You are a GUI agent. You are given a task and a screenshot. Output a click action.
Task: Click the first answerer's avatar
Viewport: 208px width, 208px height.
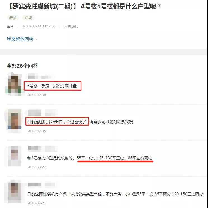coord(14,84)
